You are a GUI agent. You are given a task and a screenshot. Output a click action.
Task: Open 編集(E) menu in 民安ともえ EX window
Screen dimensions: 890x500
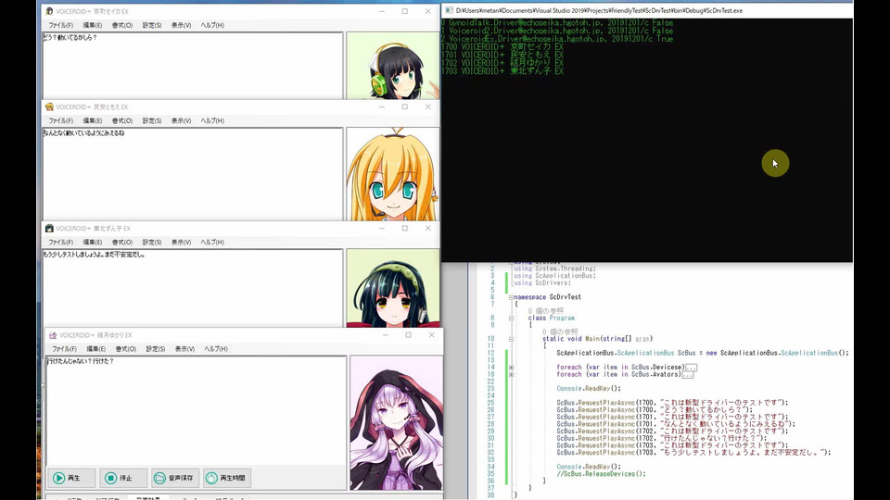click(x=93, y=120)
